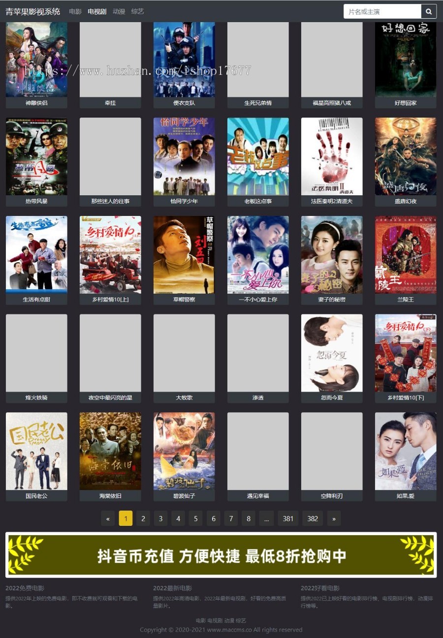The image size is (443, 638).
Task: Open the 一不小心爱上你 poster thumbnail
Action: pyautogui.click(x=258, y=255)
